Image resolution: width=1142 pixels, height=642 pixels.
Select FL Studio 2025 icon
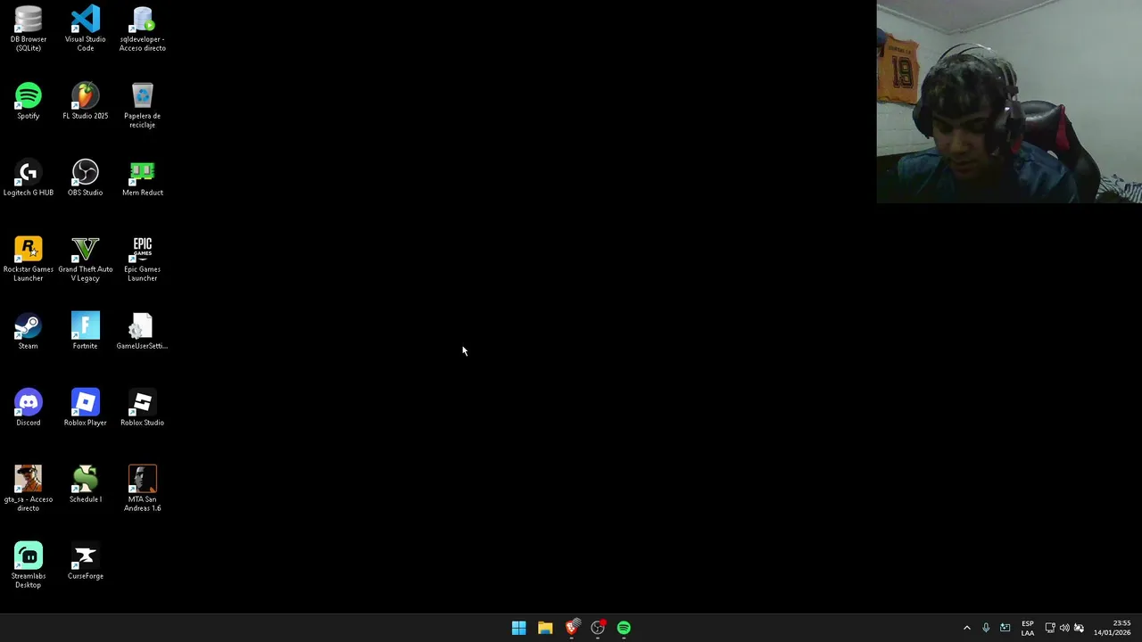(x=86, y=102)
